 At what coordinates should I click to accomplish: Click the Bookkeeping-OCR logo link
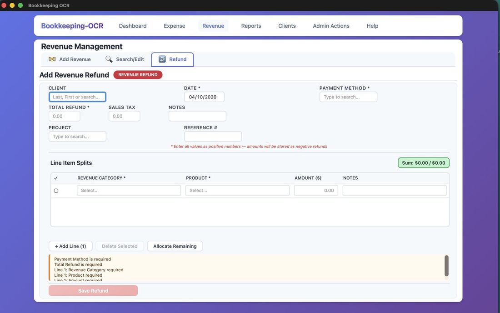[72, 26]
